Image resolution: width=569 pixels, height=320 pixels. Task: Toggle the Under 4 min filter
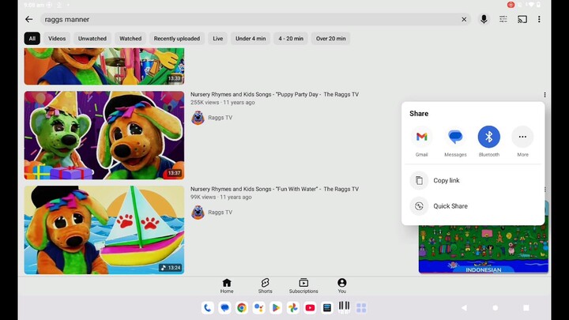251,38
